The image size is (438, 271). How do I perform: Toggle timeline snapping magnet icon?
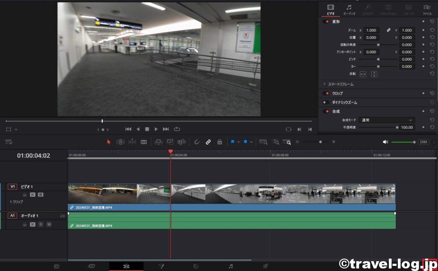pos(197,142)
